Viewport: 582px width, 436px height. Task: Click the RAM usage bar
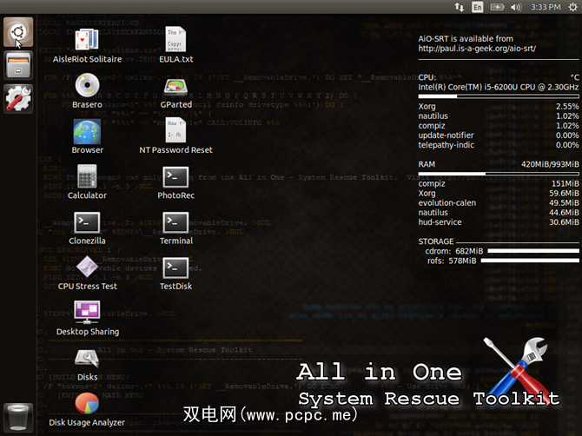499,174
